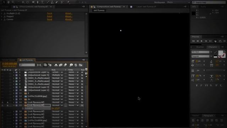Open the Layer: exit flyaway.tif viewer tab
Image resolution: width=227 pixels, height=128 pixels.
[x=146, y=7]
